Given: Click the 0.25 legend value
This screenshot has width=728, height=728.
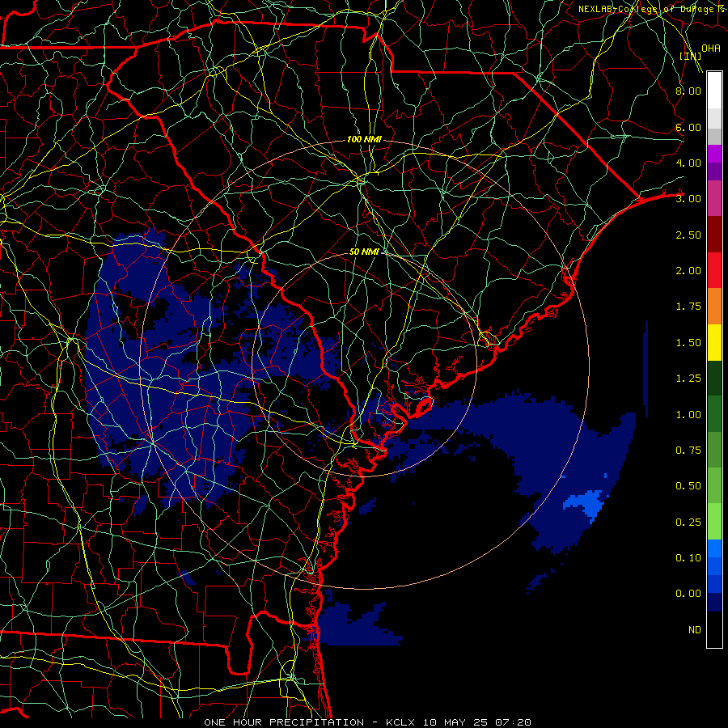Looking at the screenshot, I should tap(688, 523).
